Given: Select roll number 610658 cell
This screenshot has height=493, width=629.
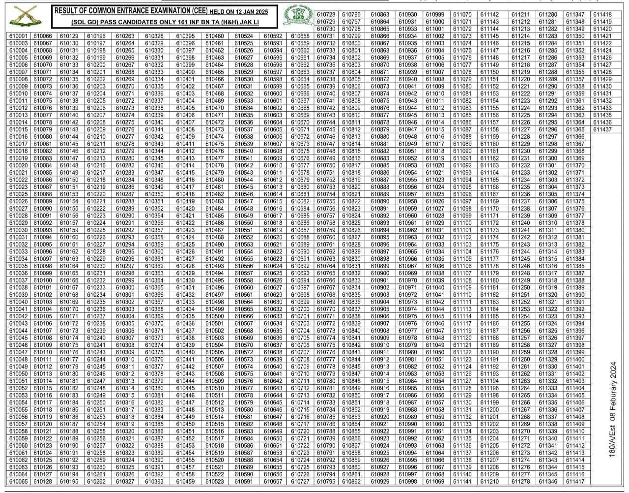Looking at the screenshot, I should pos(300,36).
